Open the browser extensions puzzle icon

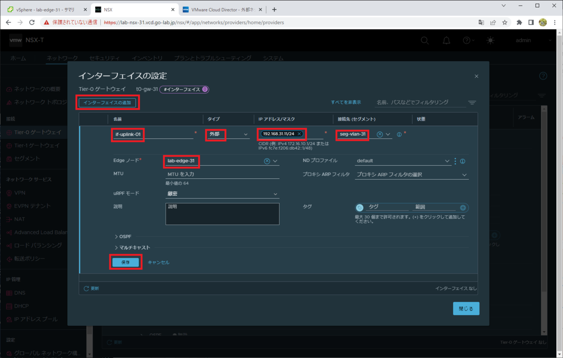point(519,22)
